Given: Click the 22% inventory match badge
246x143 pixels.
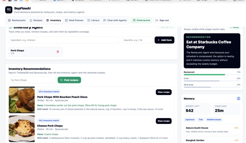Looking at the screenshot, I should click(49, 92).
